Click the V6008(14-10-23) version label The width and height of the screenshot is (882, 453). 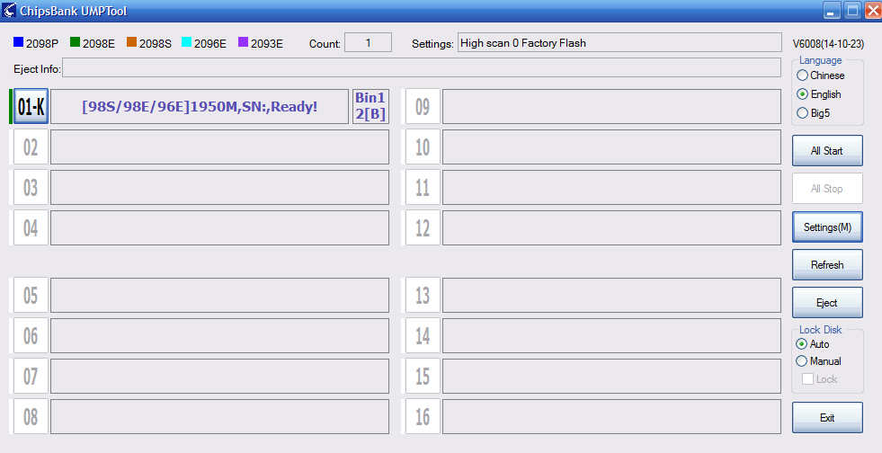pos(828,44)
